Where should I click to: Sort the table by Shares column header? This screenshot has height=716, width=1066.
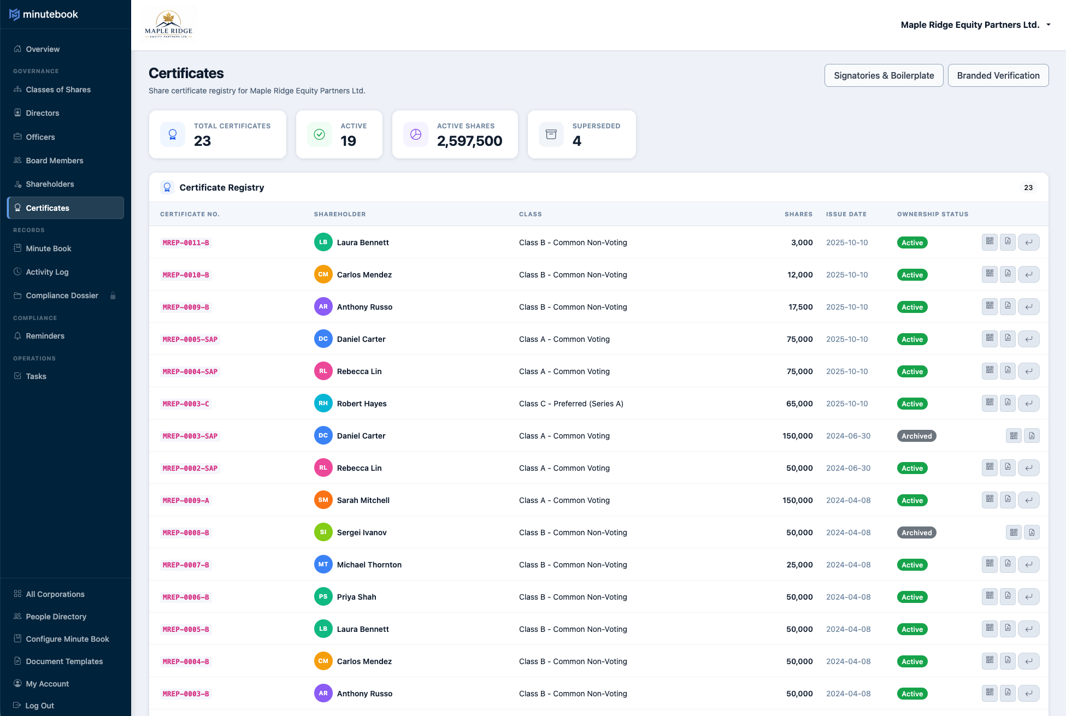(x=798, y=214)
